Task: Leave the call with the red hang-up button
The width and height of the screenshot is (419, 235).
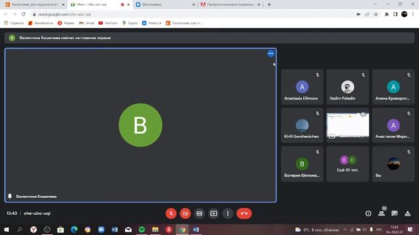Action: click(x=244, y=213)
